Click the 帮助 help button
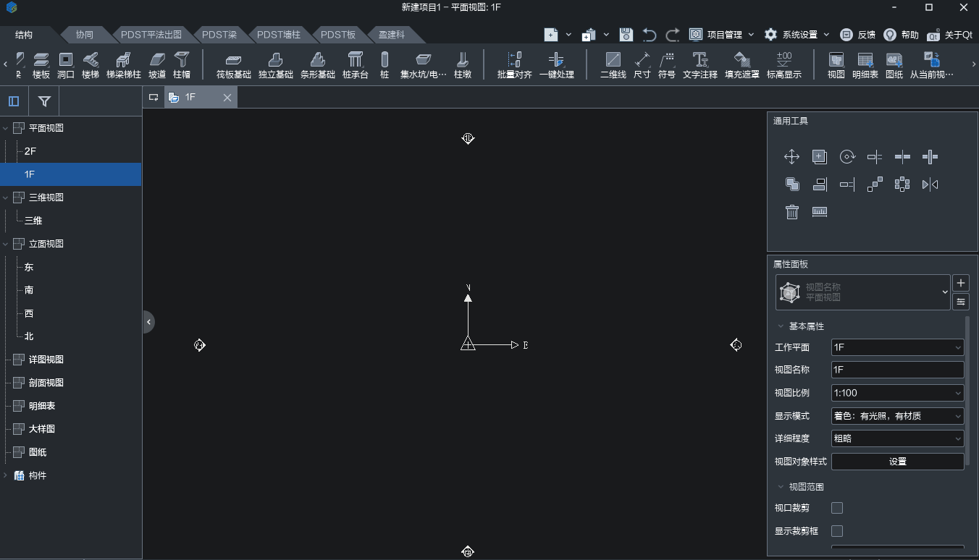This screenshot has width=979, height=560. [902, 35]
